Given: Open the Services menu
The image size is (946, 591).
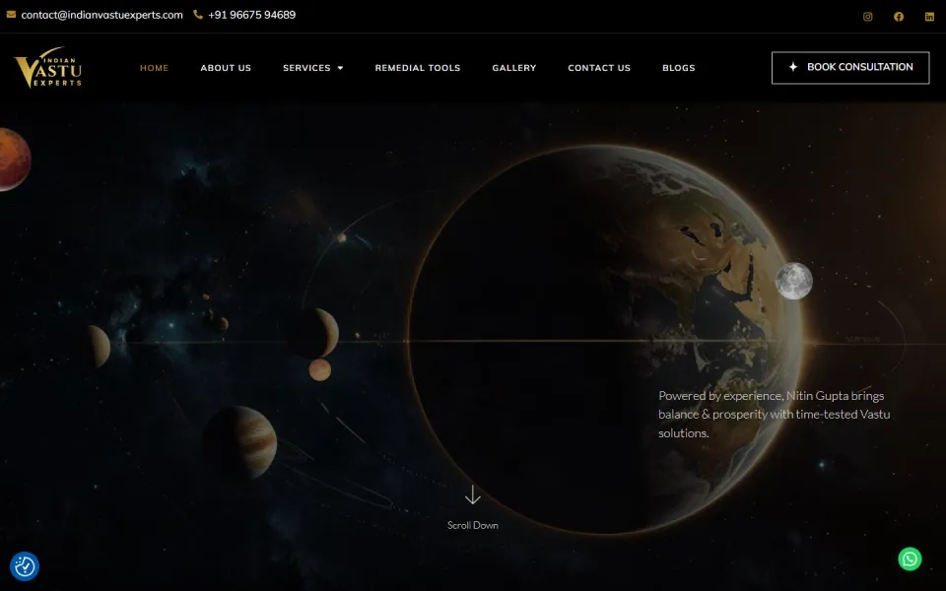Looking at the screenshot, I should [x=306, y=68].
